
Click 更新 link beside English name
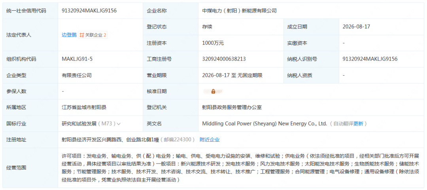coord(358,124)
